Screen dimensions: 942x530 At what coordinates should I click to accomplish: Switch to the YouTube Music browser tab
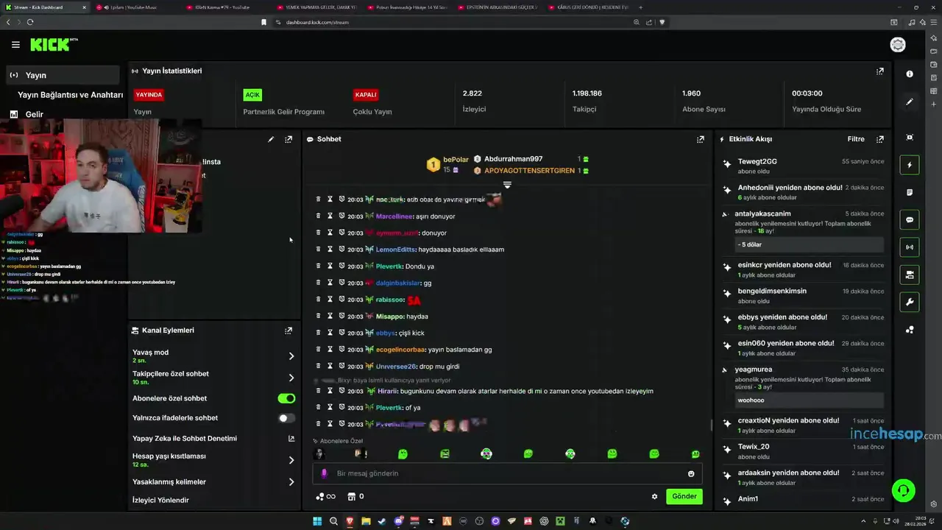pos(135,7)
